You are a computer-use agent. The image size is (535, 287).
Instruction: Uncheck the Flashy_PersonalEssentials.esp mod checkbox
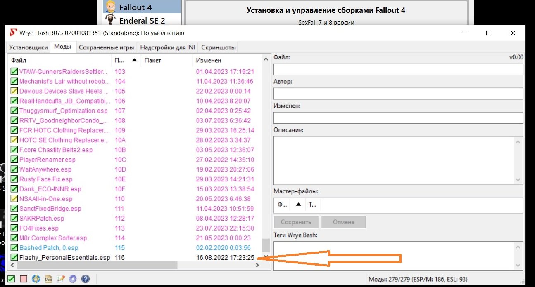(14, 258)
